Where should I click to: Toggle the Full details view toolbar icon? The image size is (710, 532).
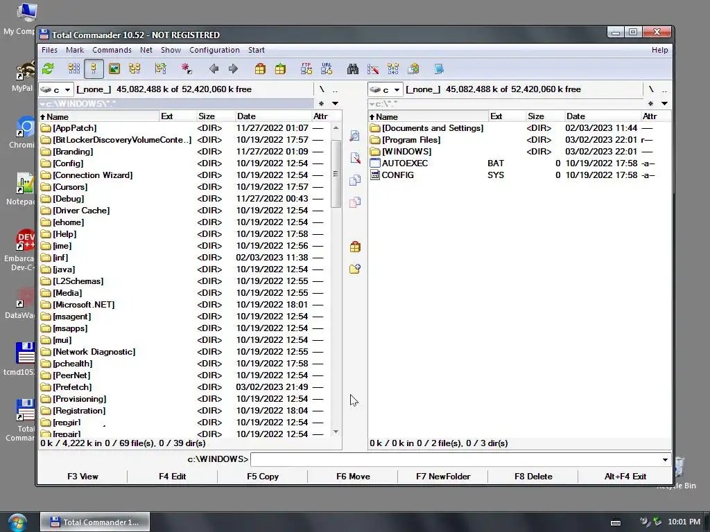94,69
